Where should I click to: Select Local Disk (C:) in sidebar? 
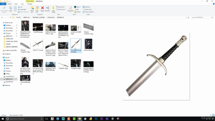point(10,76)
